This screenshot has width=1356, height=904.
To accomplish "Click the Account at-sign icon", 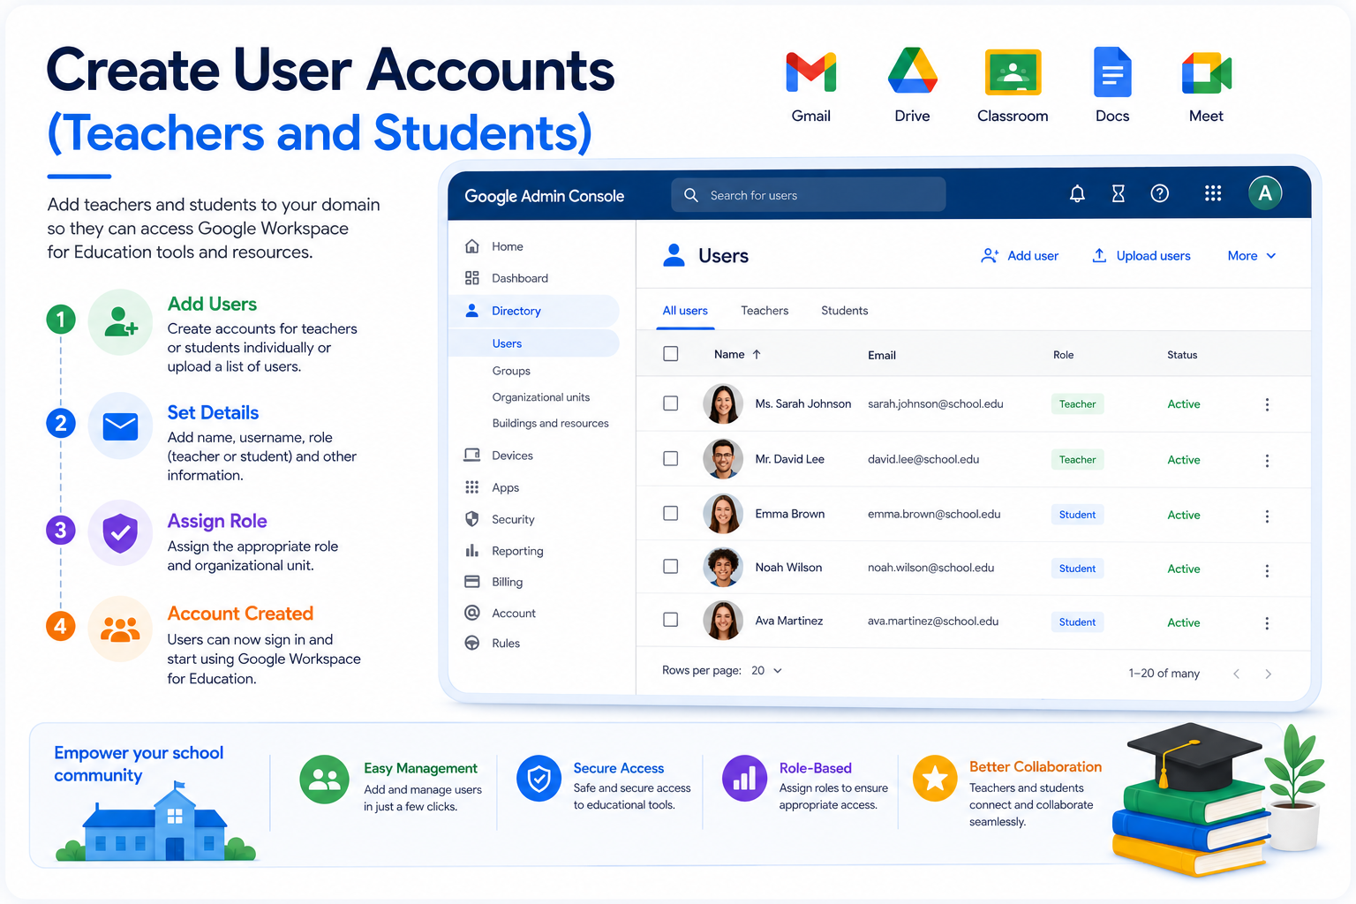I will [472, 613].
